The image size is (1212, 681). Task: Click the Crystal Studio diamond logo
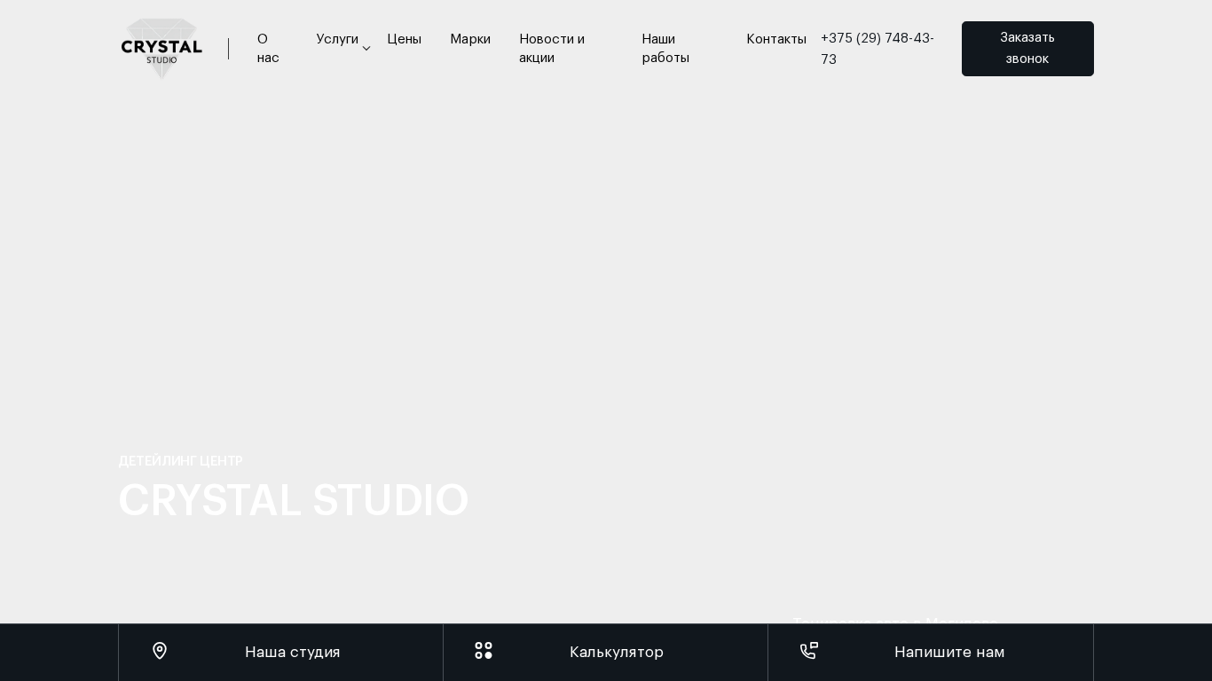161,49
